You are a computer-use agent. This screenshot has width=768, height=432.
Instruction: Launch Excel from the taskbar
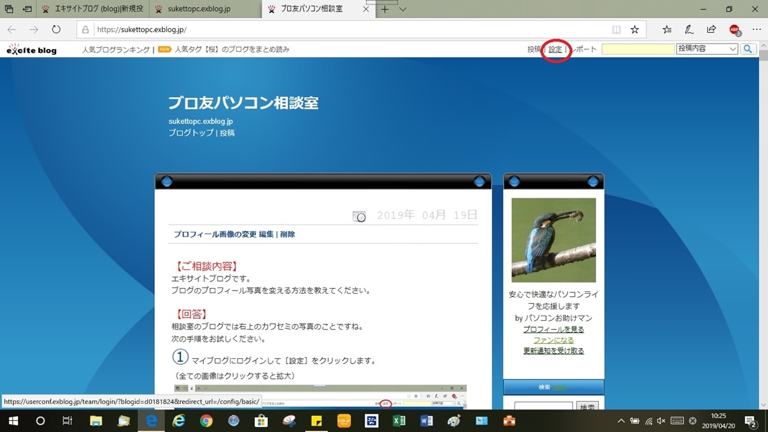tap(399, 421)
